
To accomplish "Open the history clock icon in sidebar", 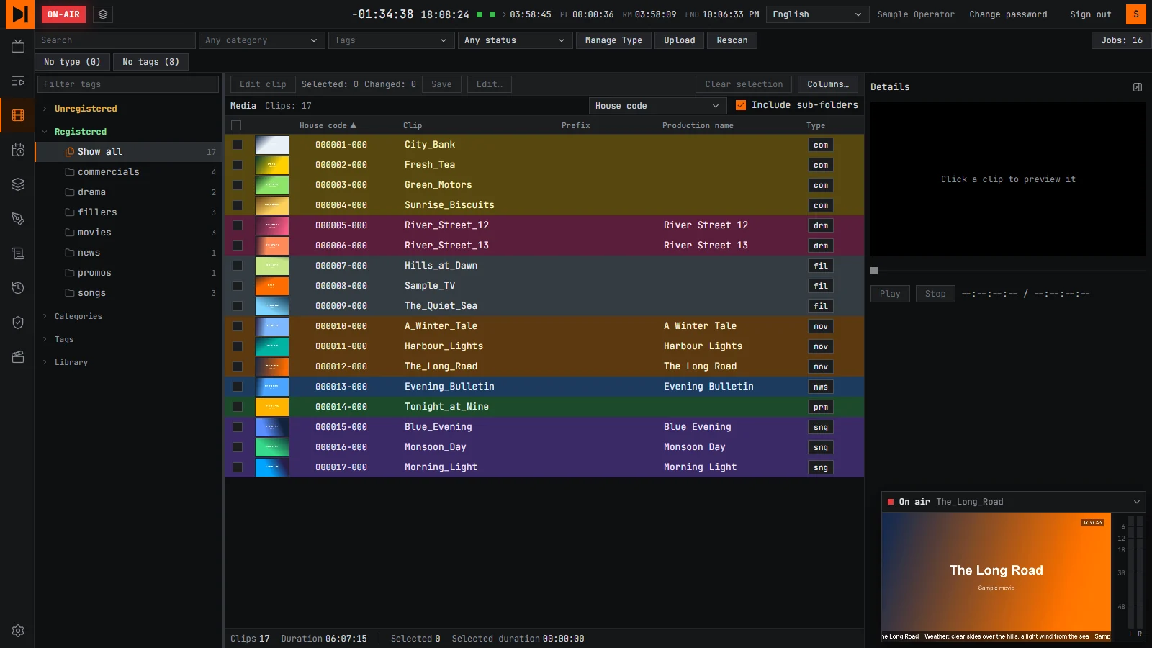I will [x=18, y=288].
